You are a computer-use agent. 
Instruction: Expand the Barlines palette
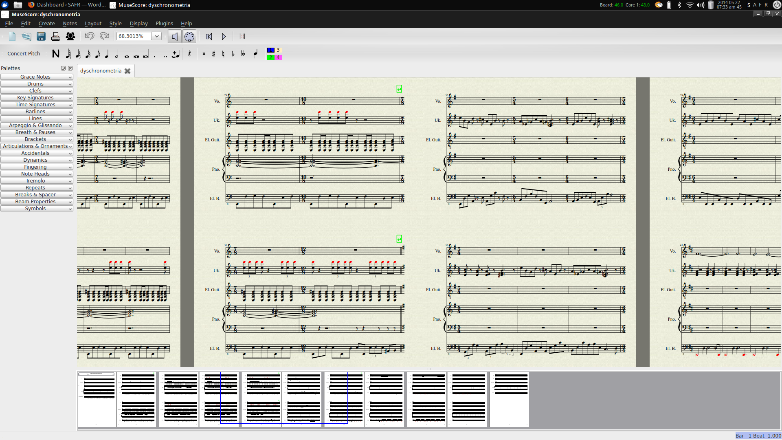[37, 112]
